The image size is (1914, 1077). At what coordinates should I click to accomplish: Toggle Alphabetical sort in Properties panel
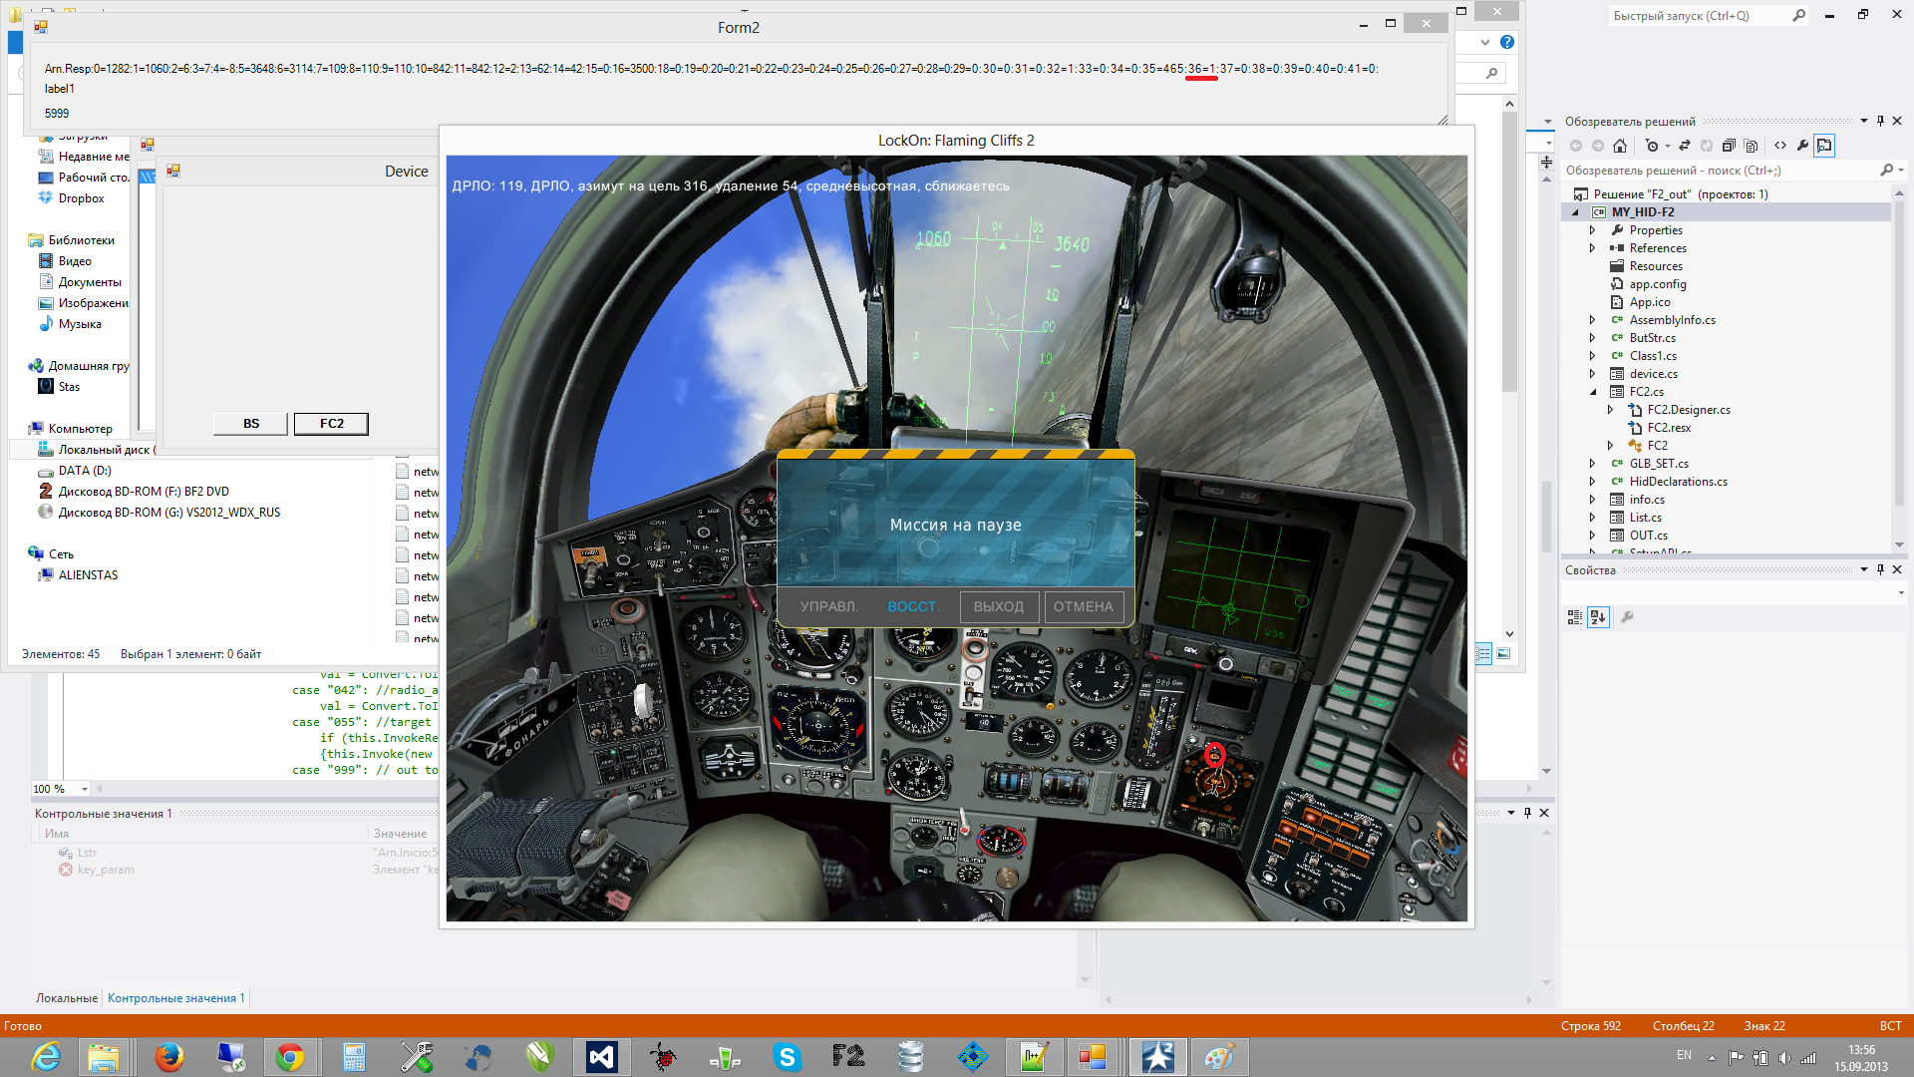[1599, 617]
